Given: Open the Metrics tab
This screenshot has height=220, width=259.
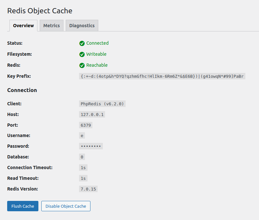Looking at the screenshot, I should click(x=51, y=26).
